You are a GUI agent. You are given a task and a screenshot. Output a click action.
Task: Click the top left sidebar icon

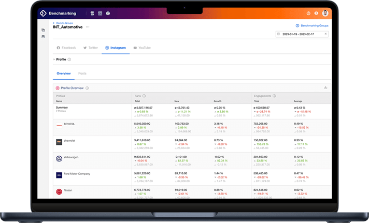[43, 30]
